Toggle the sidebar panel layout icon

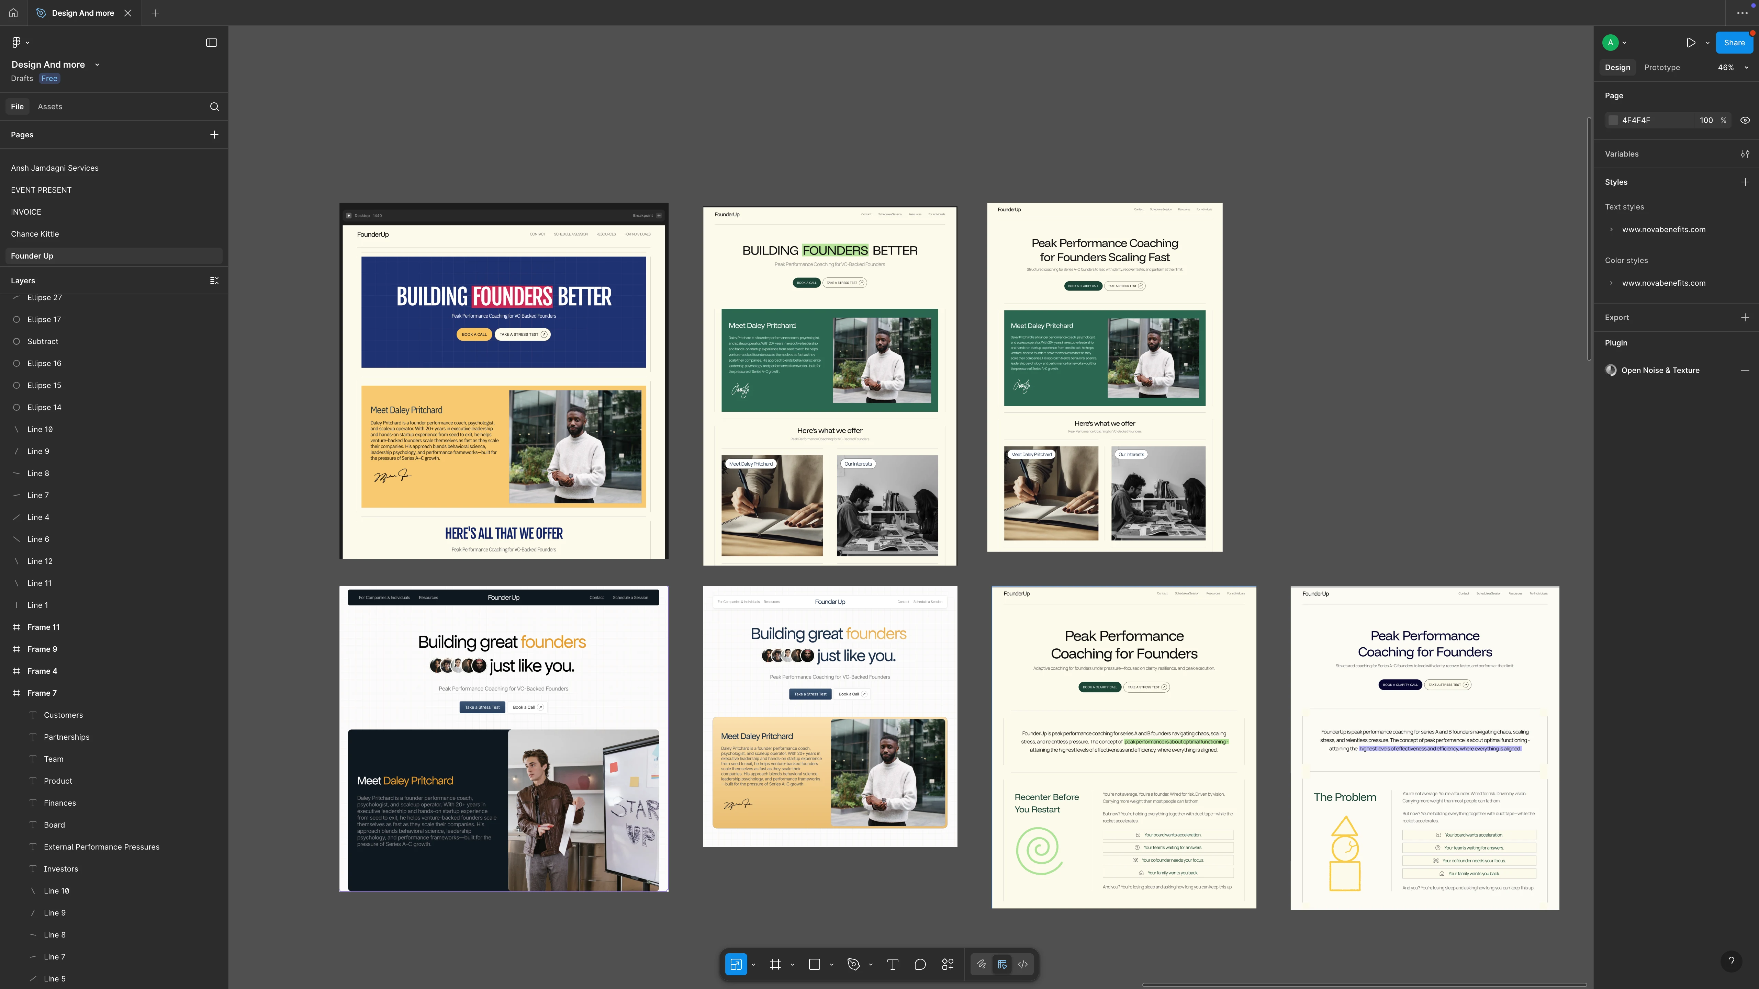click(212, 42)
